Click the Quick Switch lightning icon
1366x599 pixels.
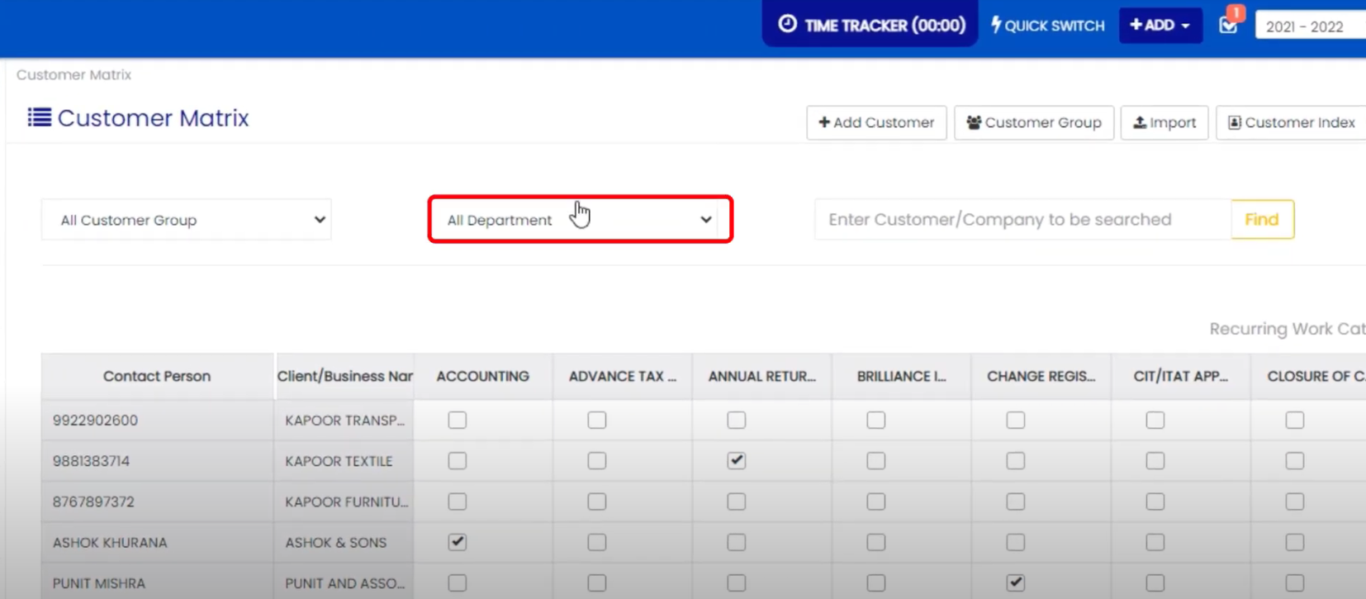coord(996,25)
